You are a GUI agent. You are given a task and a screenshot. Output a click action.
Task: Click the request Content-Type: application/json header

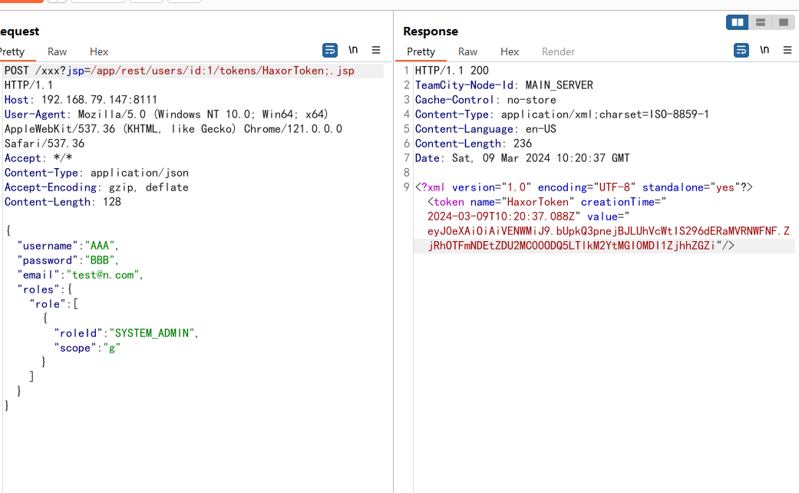[x=96, y=174]
